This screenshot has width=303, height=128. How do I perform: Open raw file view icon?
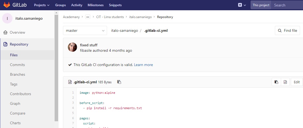(285, 82)
